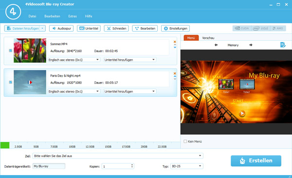Click the Paris Day & Night.mp4 file name

point(65,76)
